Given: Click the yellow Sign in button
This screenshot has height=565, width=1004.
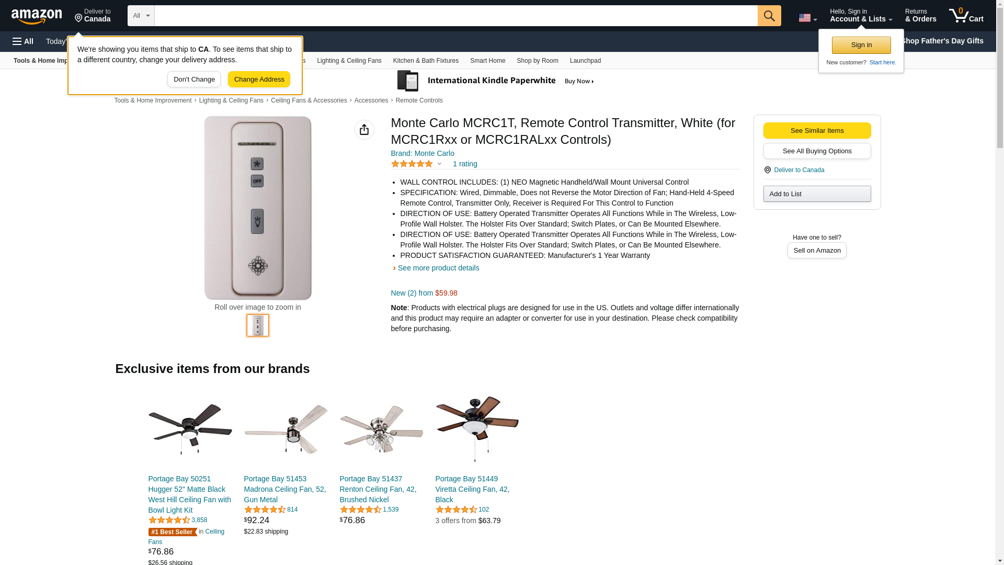Looking at the screenshot, I should click(861, 45).
